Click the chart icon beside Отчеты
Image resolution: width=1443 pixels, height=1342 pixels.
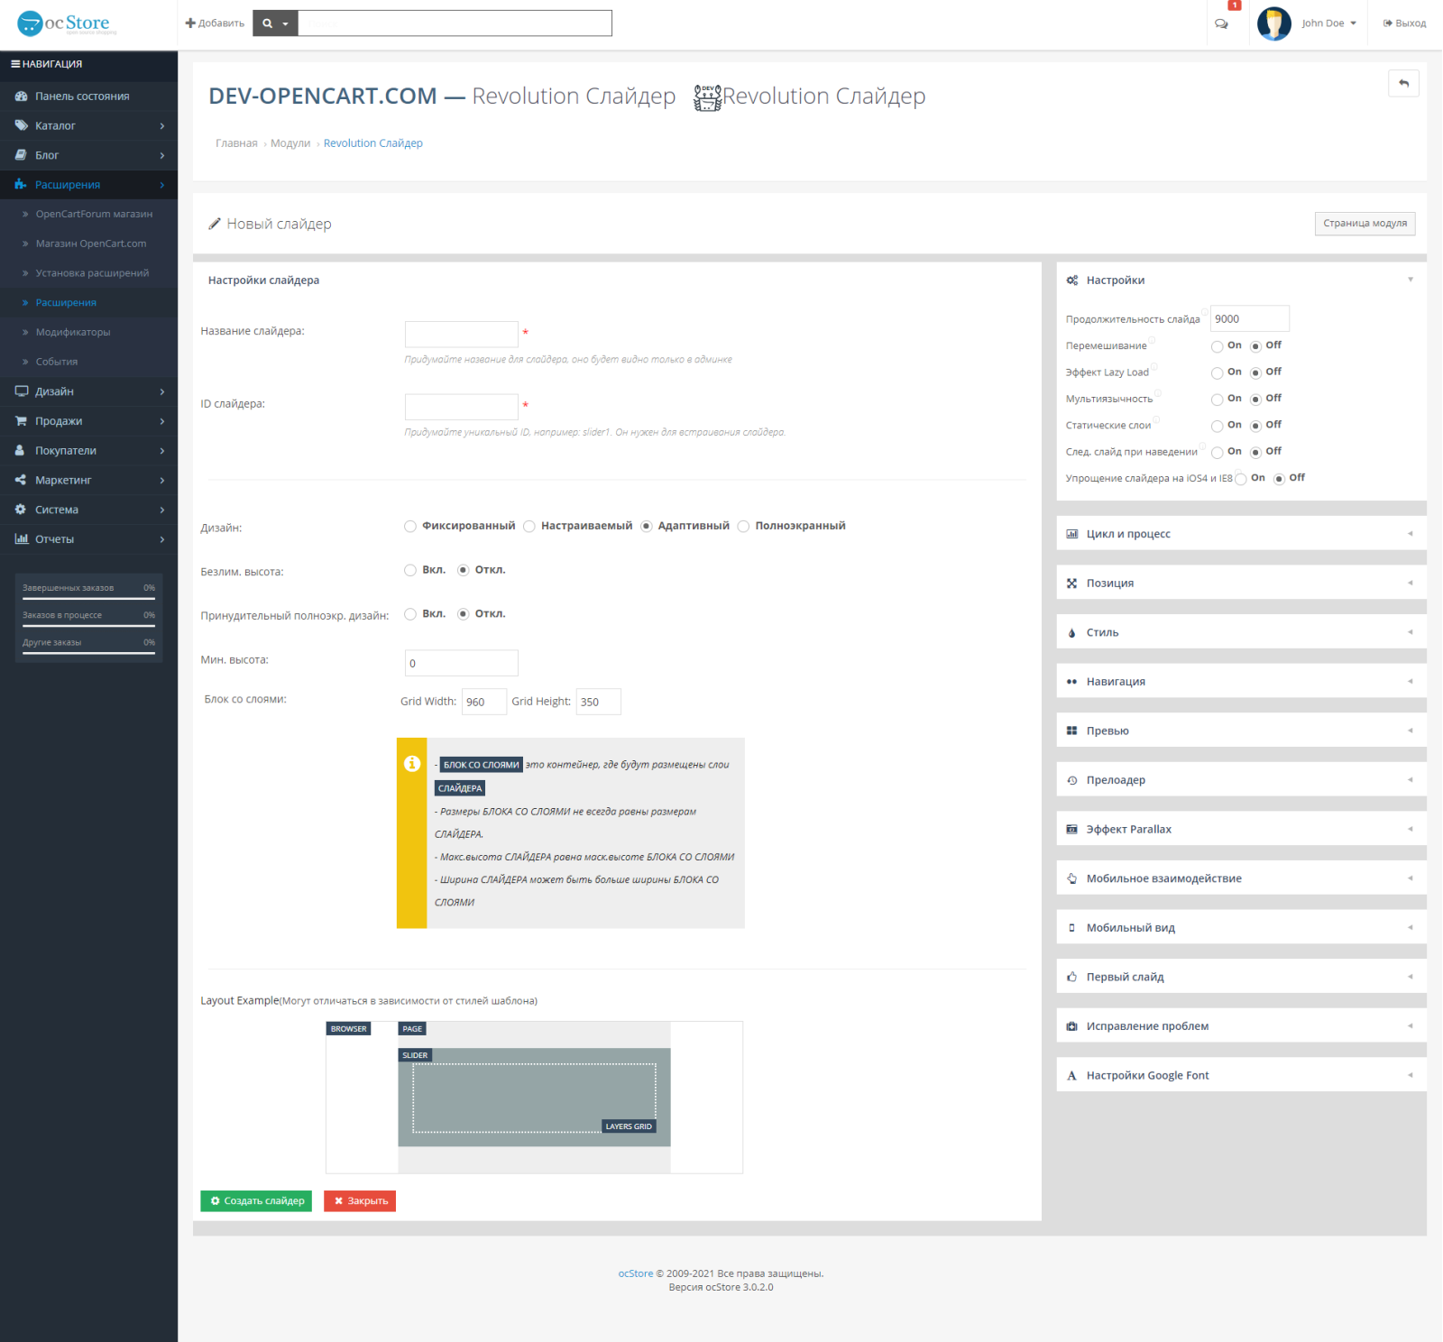click(21, 539)
